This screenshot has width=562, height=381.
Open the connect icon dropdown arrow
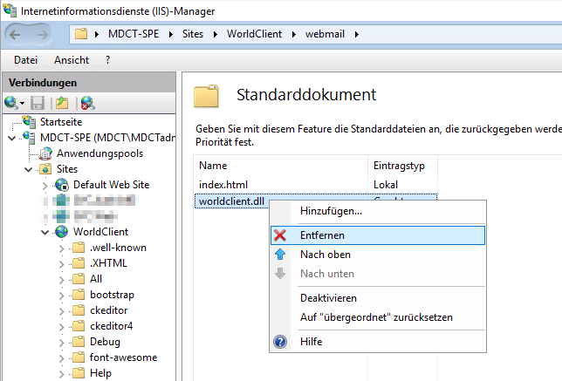(x=22, y=104)
